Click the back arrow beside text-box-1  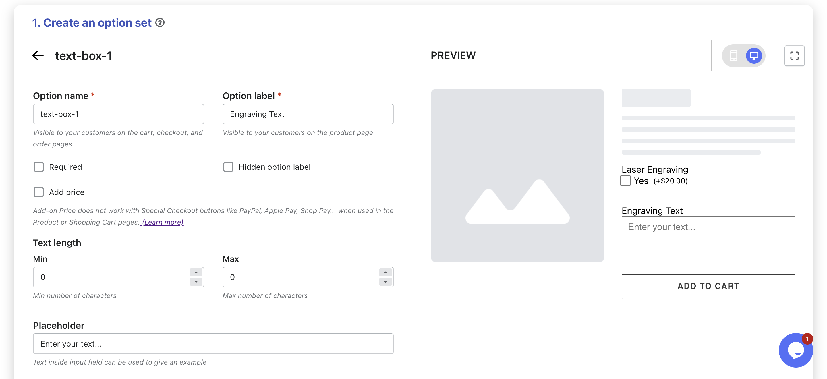pos(38,55)
